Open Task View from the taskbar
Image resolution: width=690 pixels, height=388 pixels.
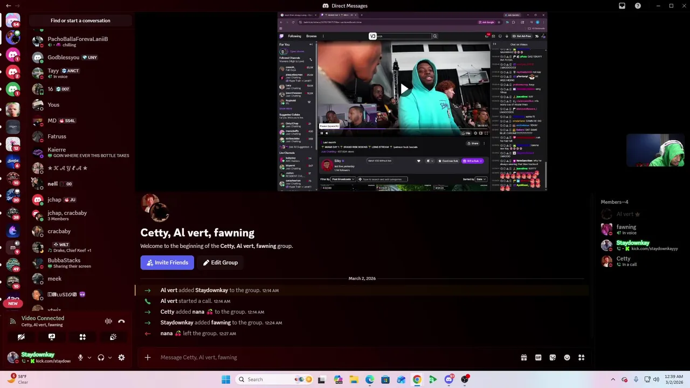(x=321, y=379)
